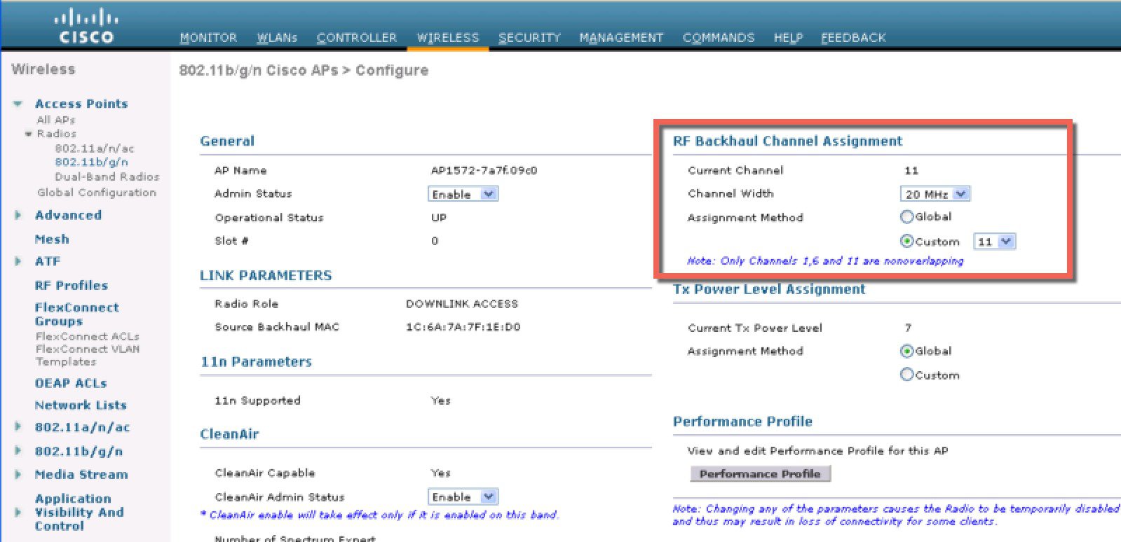
Task: Open Dual-Band Radios
Action: point(107,177)
